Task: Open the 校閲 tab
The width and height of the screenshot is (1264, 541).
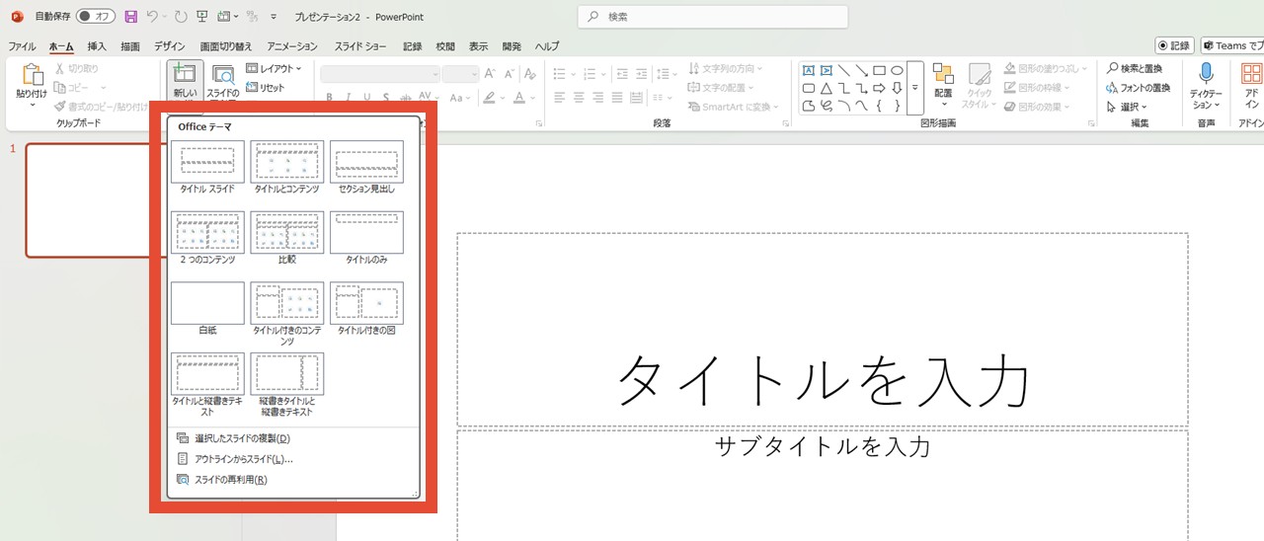Action: (x=445, y=46)
